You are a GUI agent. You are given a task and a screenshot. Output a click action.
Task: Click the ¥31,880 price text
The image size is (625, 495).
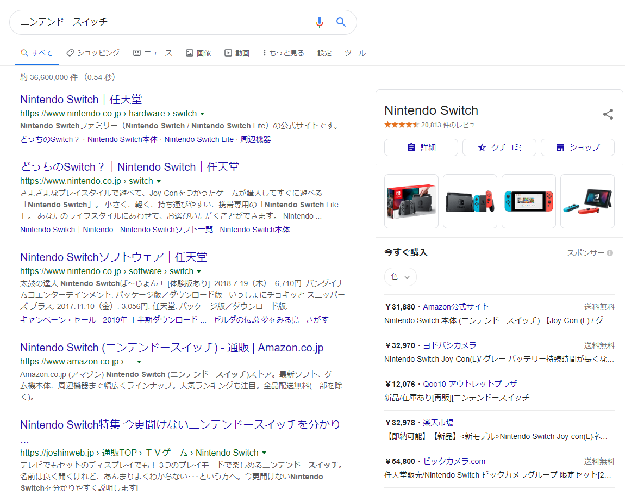pyautogui.click(x=400, y=307)
